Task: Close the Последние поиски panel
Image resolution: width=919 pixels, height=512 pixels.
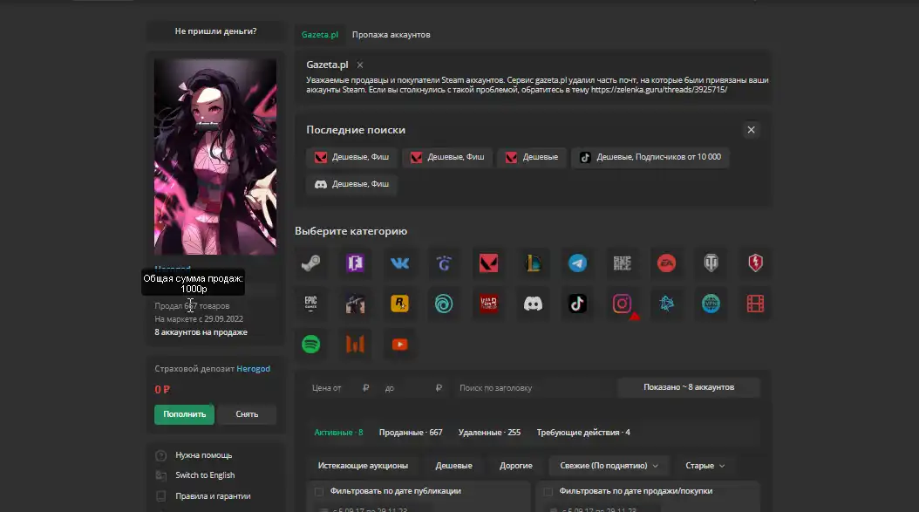Action: point(751,130)
